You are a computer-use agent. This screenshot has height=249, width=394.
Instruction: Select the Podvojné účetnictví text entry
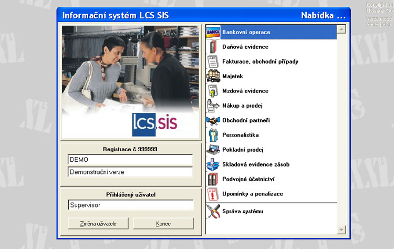[x=248, y=179]
